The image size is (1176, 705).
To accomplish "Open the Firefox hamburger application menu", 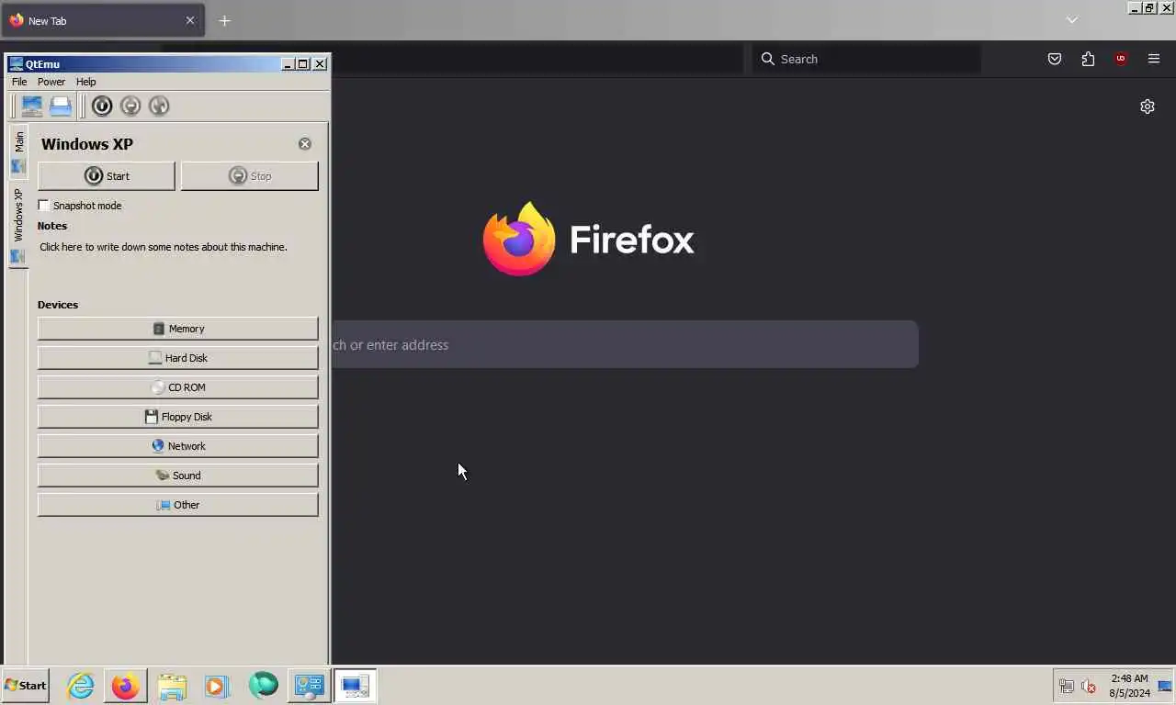I will tap(1154, 59).
